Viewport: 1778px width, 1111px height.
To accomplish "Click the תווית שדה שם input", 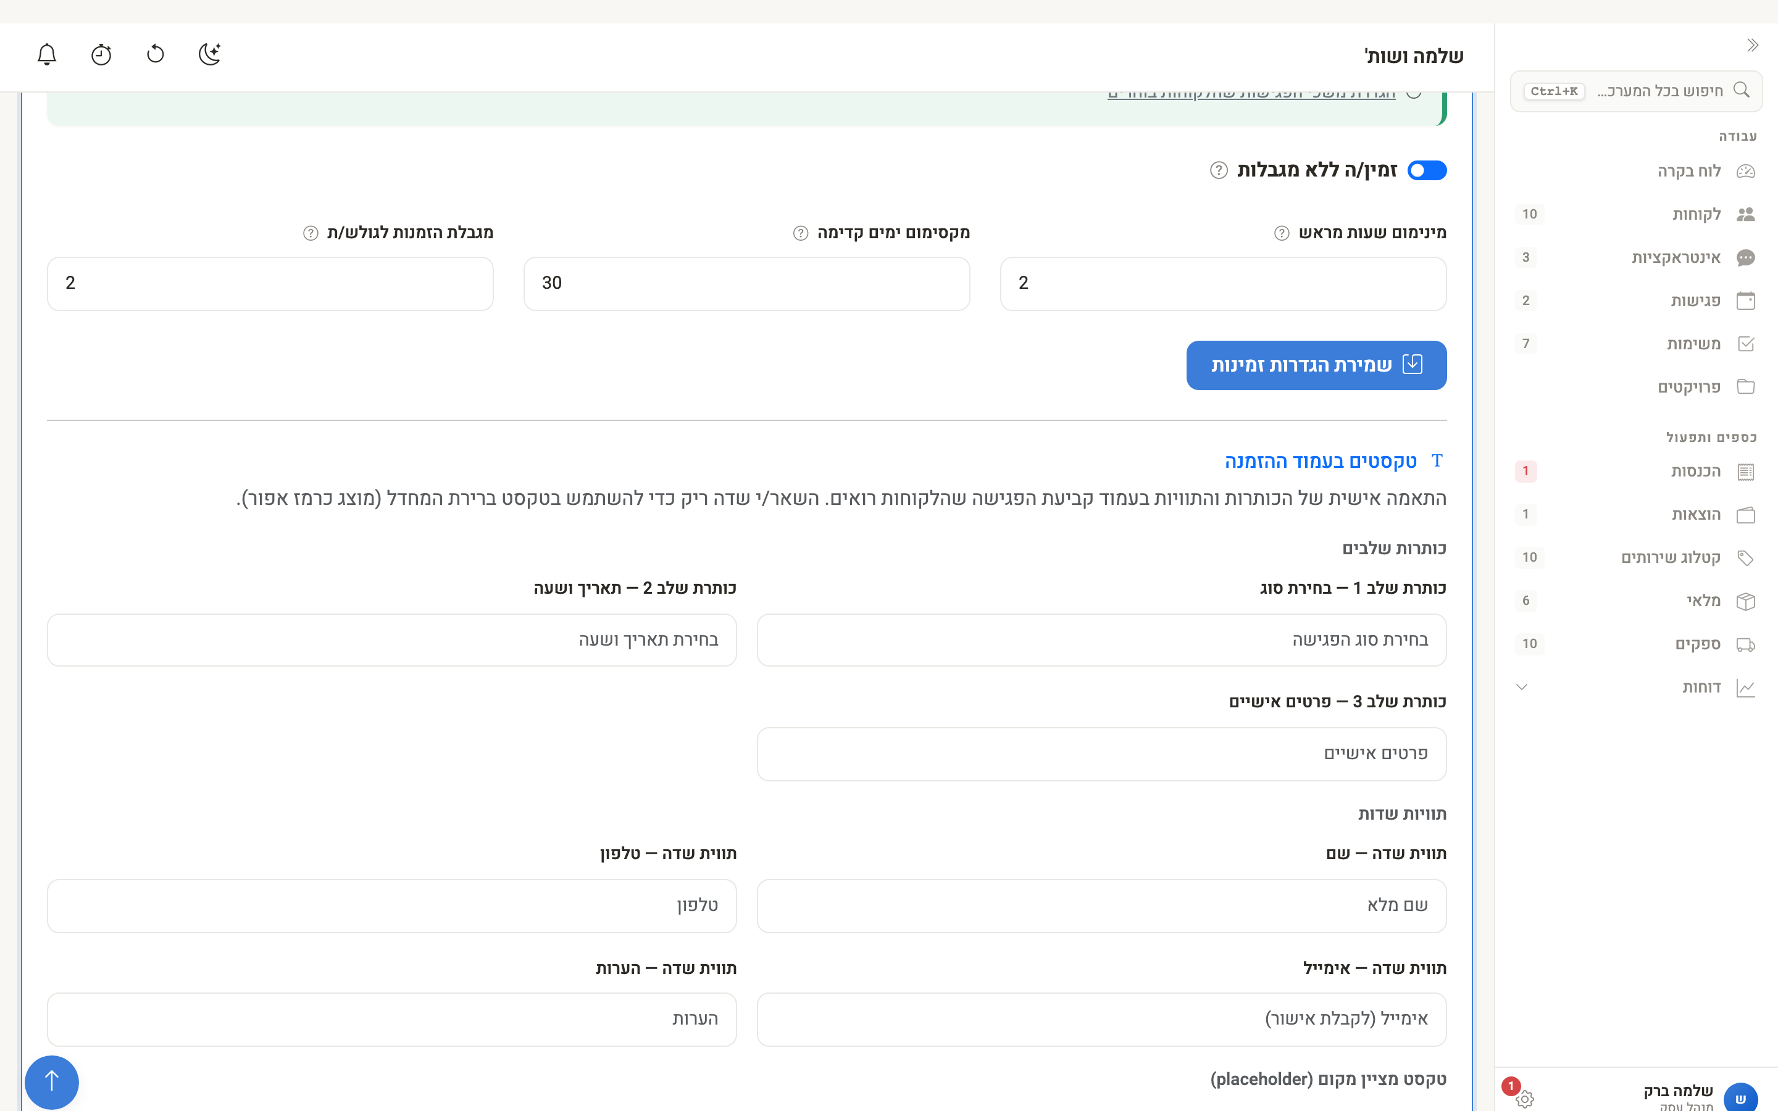I will pyautogui.click(x=1101, y=906).
